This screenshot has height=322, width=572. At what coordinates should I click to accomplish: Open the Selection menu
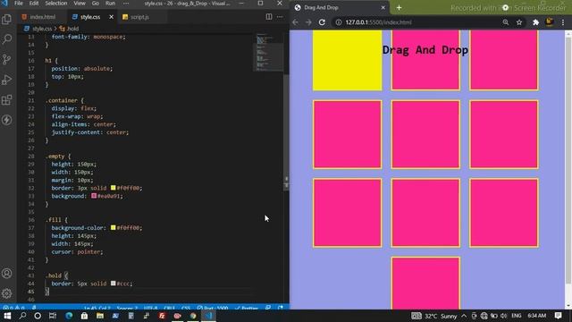(x=56, y=4)
